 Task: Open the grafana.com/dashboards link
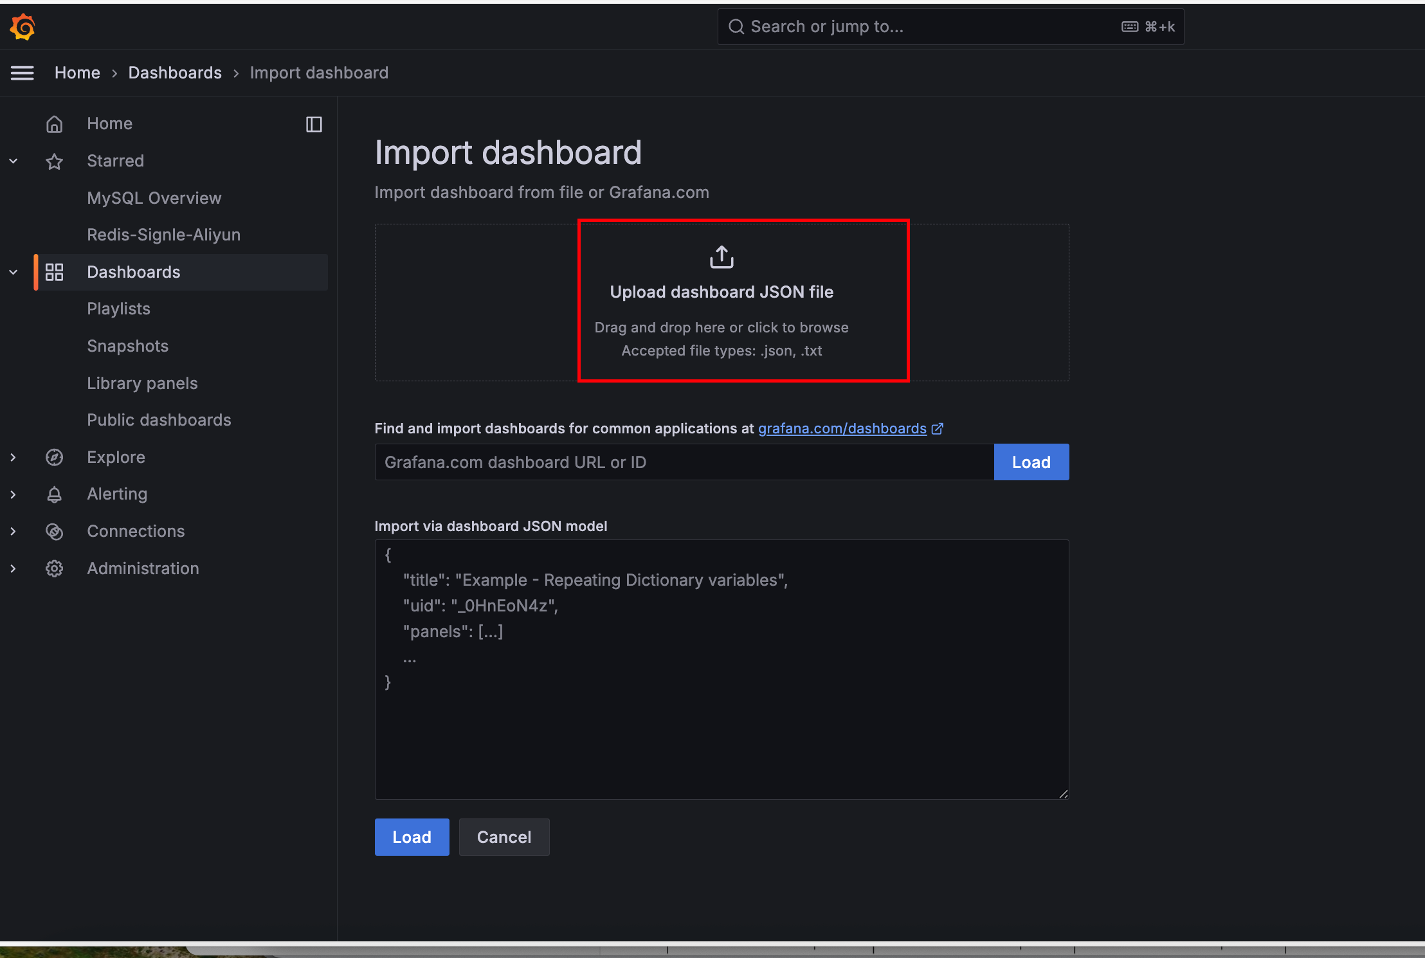(842, 429)
